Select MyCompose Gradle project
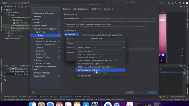This screenshot has width=189, height=106. point(71,34)
